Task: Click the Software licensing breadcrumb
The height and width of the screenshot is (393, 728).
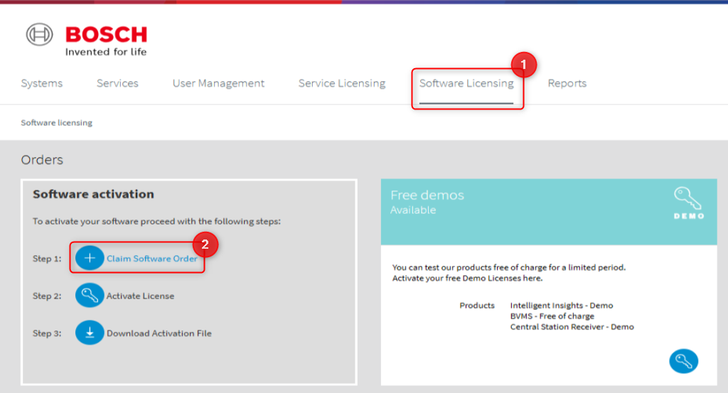Action: pos(57,123)
